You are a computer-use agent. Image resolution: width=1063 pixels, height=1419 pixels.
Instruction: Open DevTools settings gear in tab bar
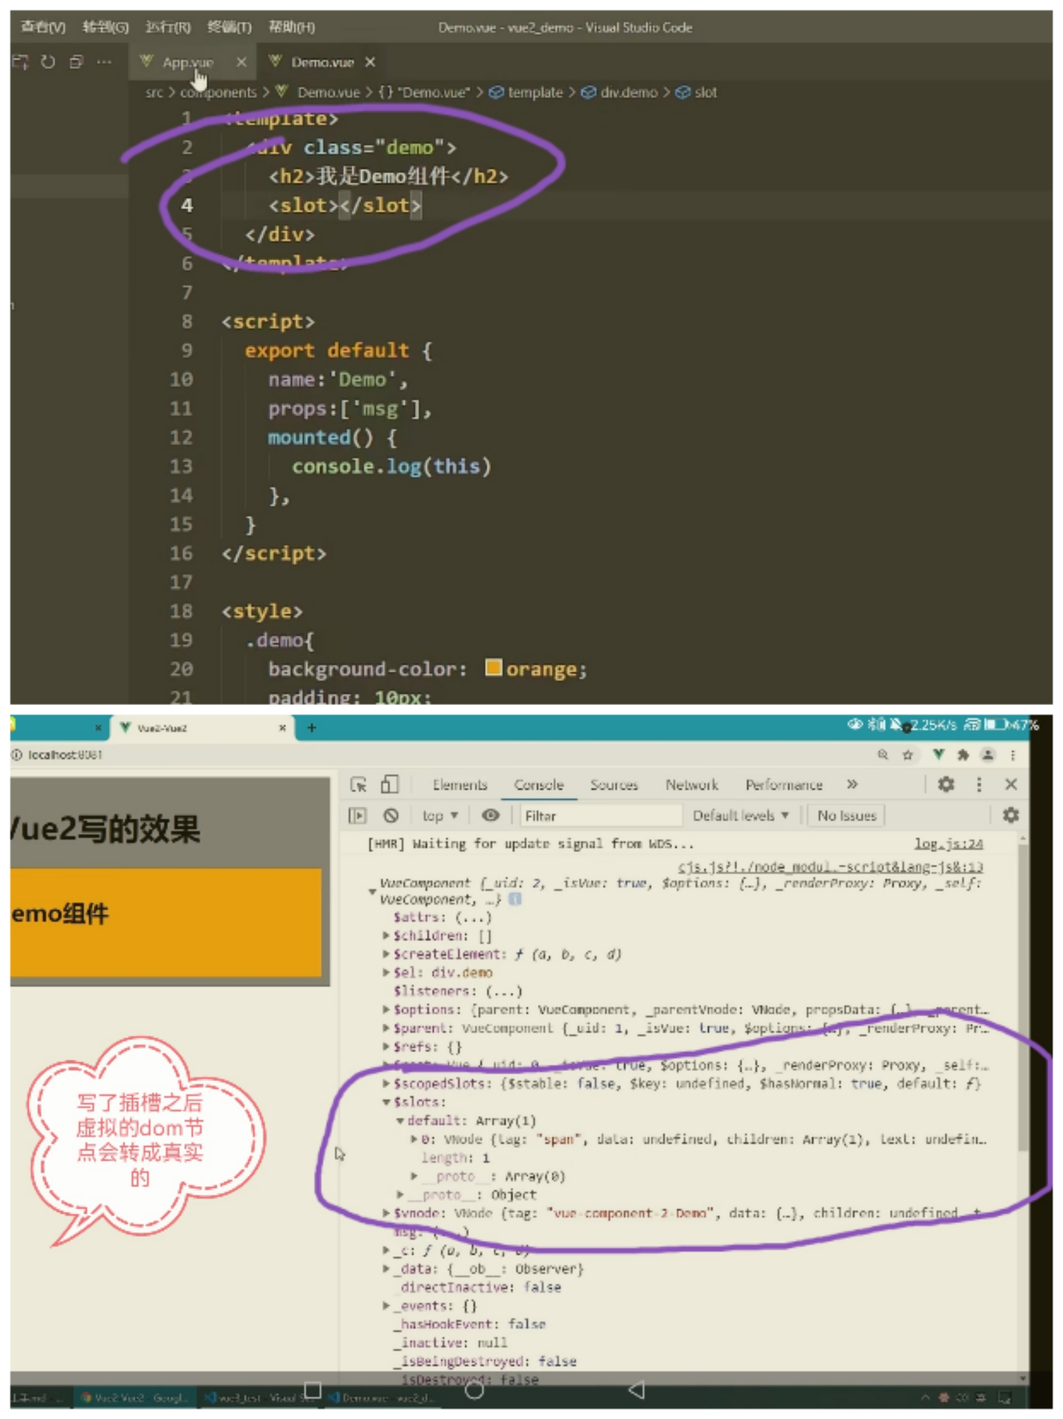[946, 784]
